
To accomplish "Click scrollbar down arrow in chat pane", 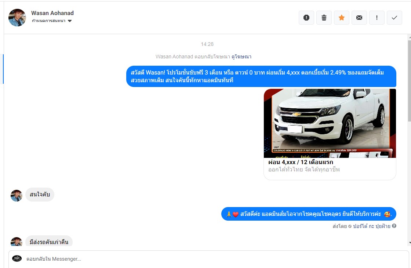I will [410, 243].
